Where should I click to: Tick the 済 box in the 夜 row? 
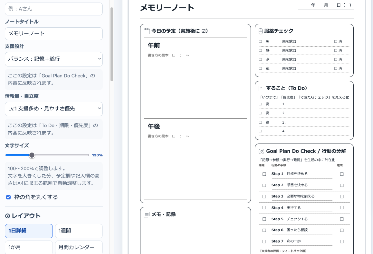[x=336, y=68]
